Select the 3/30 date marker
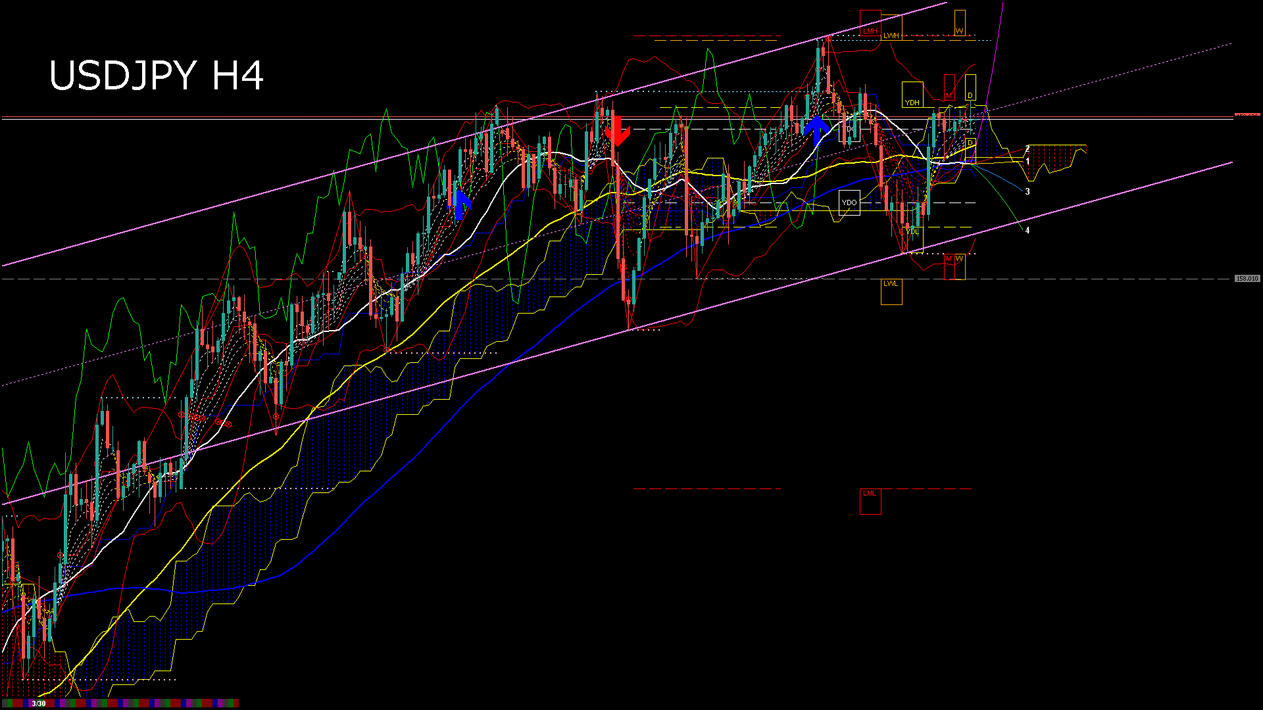 coord(39,703)
